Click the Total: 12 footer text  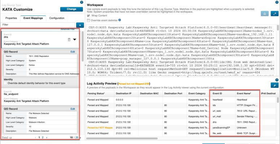point(6,138)
